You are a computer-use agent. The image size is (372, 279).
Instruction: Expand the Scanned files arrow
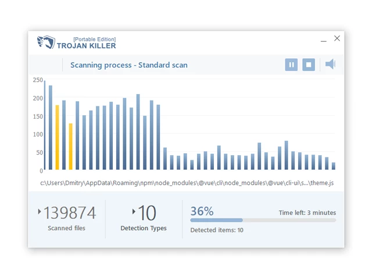coord(40,212)
